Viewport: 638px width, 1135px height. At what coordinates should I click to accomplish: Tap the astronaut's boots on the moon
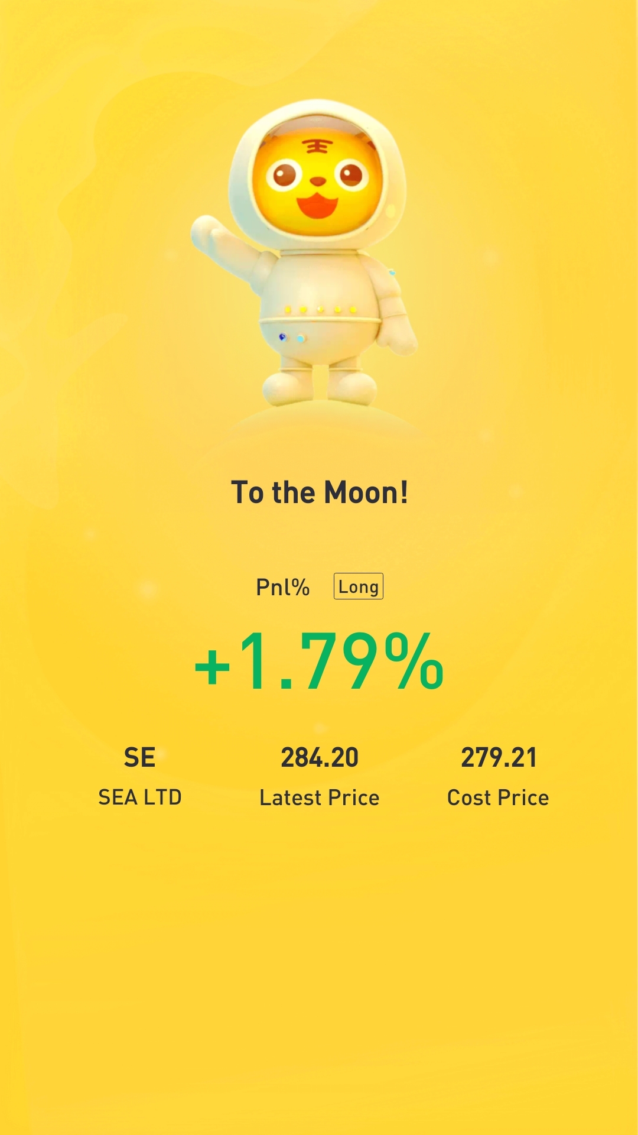click(319, 386)
